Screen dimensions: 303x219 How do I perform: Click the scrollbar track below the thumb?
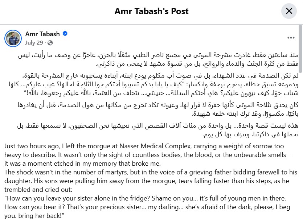click(x=300, y=145)
